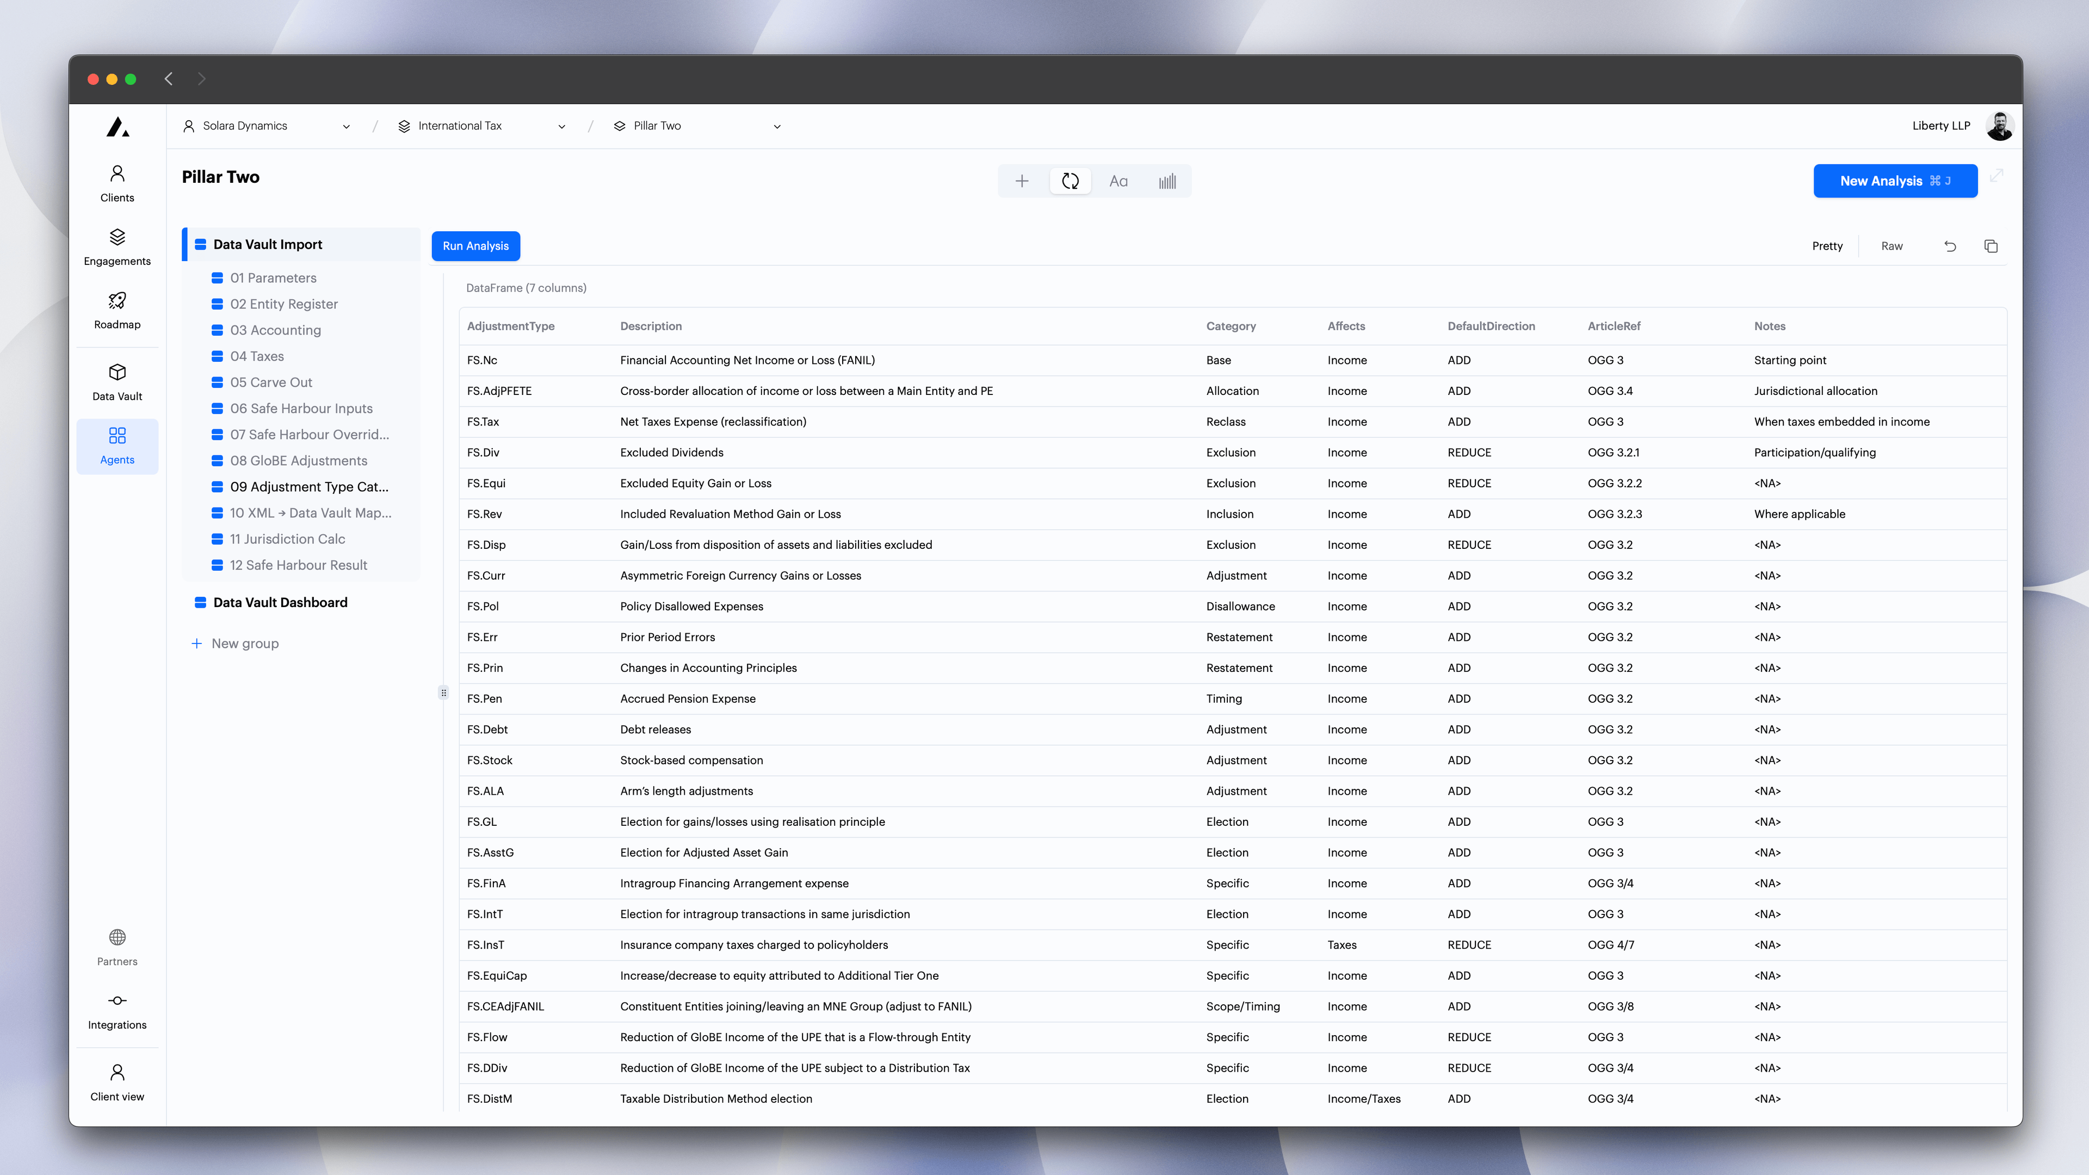Open Integrations in the sidebar
This screenshot has width=2089, height=1175.
(x=117, y=1010)
